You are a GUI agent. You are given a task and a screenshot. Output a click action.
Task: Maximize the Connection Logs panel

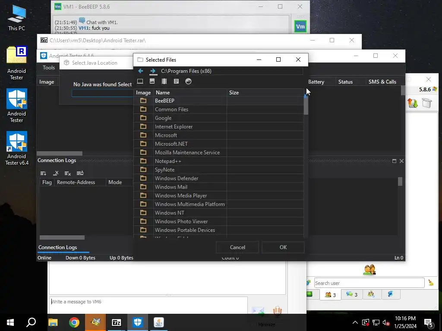pyautogui.click(x=394, y=161)
